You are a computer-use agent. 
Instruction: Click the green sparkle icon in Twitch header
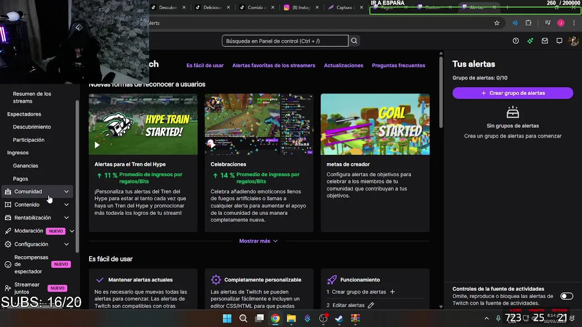coord(530,41)
